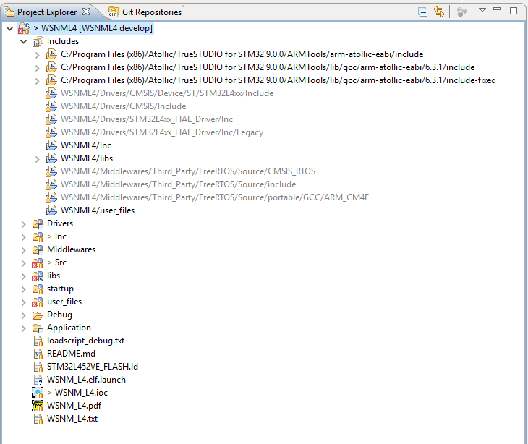
Task: Click the Collapse All toolbar icon
Action: click(x=422, y=12)
